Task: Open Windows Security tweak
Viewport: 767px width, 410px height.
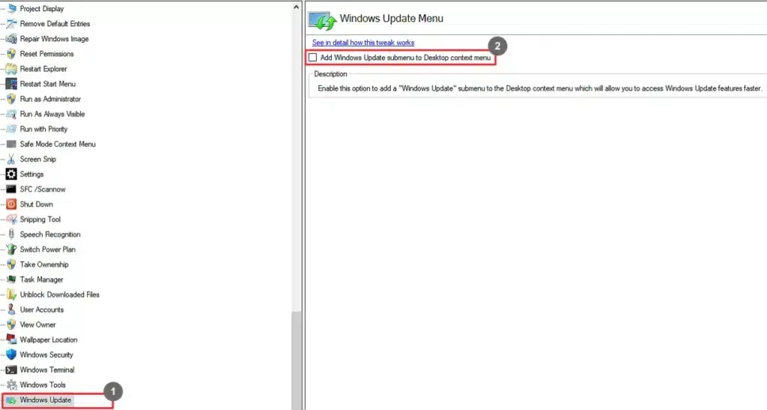Action: pyautogui.click(x=46, y=355)
